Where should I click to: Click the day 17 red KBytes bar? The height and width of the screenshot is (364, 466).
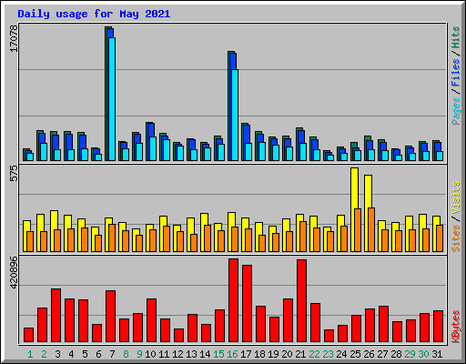point(247,304)
